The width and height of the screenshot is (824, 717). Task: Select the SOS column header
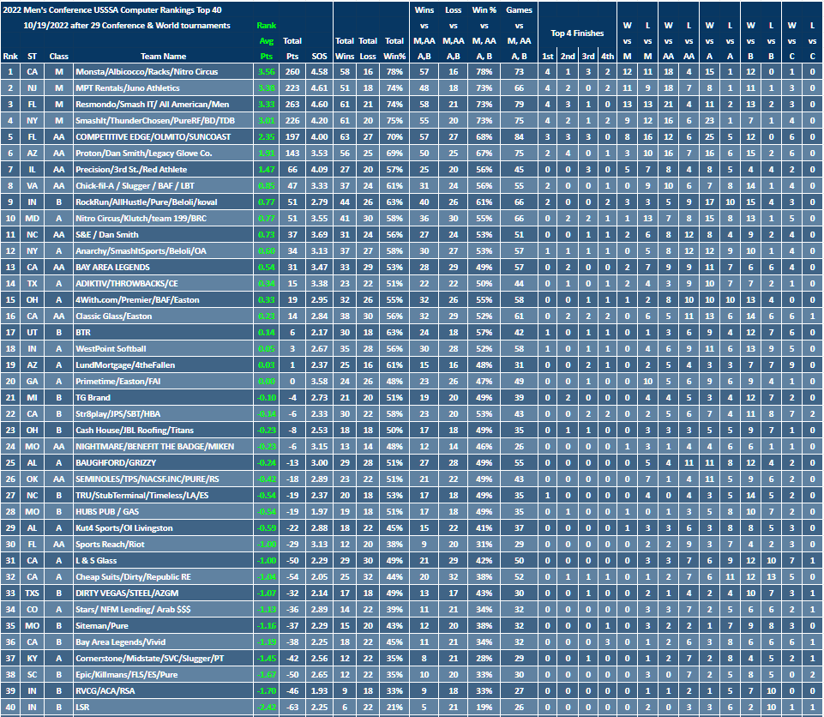[x=319, y=57]
